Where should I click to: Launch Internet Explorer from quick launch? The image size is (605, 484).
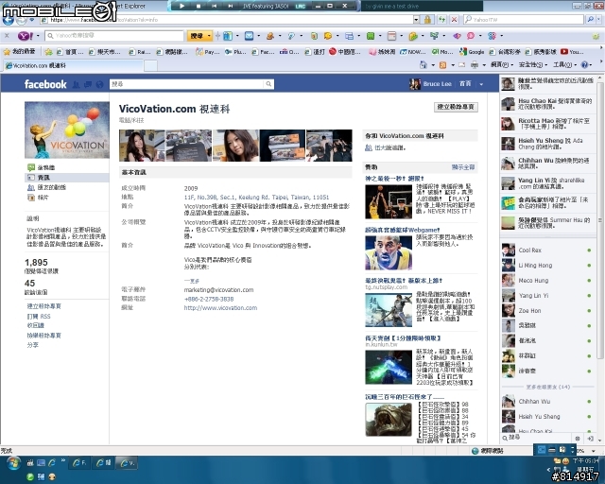[x=52, y=462]
